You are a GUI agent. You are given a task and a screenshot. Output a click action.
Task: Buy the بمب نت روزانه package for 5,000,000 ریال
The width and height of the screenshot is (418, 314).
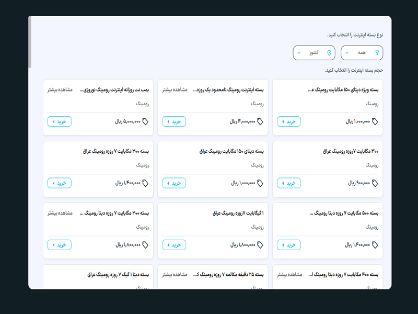pos(60,121)
